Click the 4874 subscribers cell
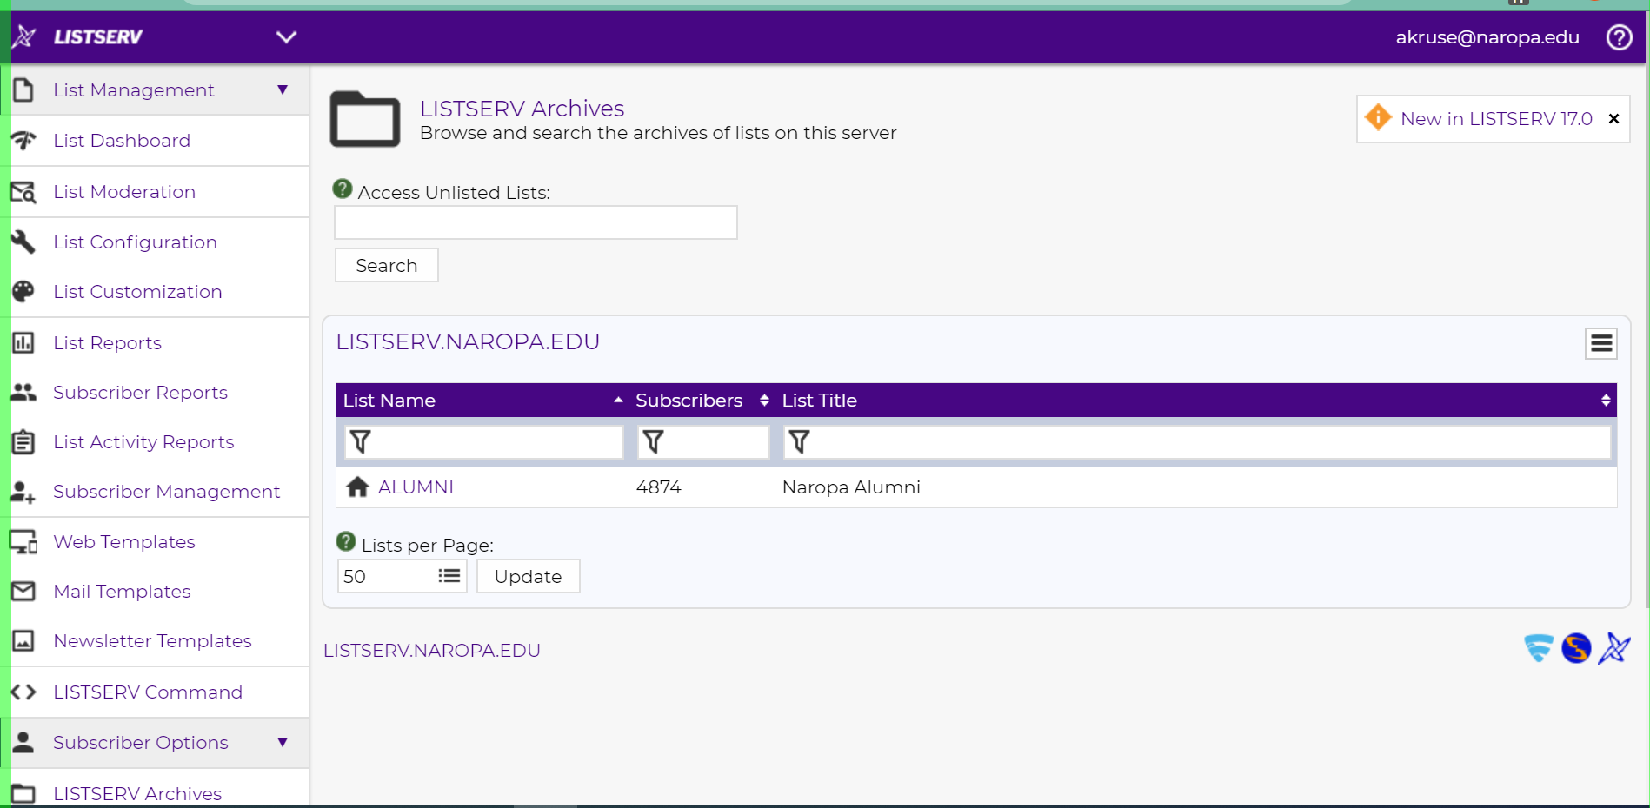This screenshot has height=808, width=1650. pos(658,487)
